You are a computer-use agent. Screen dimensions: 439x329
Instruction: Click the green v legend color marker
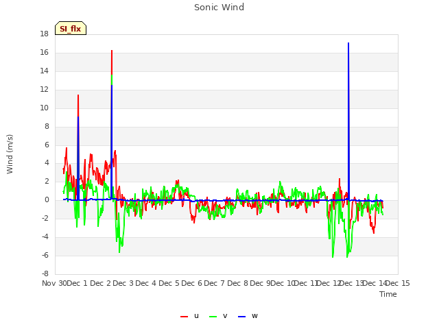click(x=213, y=317)
